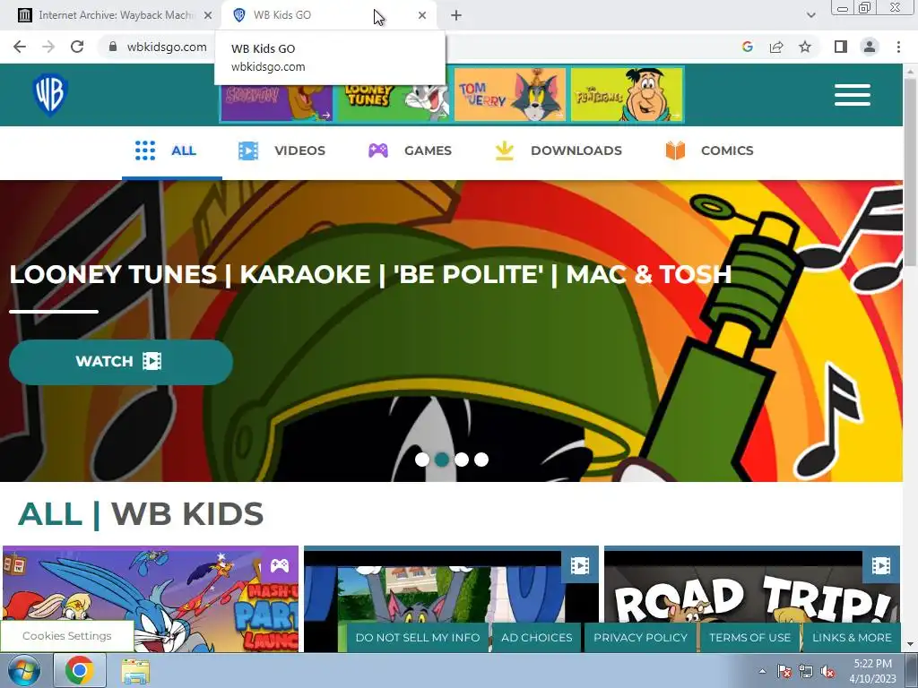918x688 pixels.
Task: Select the third carousel dot
Action: click(462, 460)
